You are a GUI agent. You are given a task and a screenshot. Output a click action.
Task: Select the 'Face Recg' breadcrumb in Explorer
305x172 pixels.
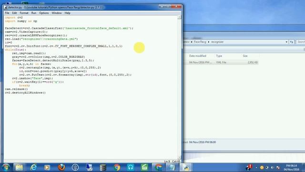tap(200, 42)
